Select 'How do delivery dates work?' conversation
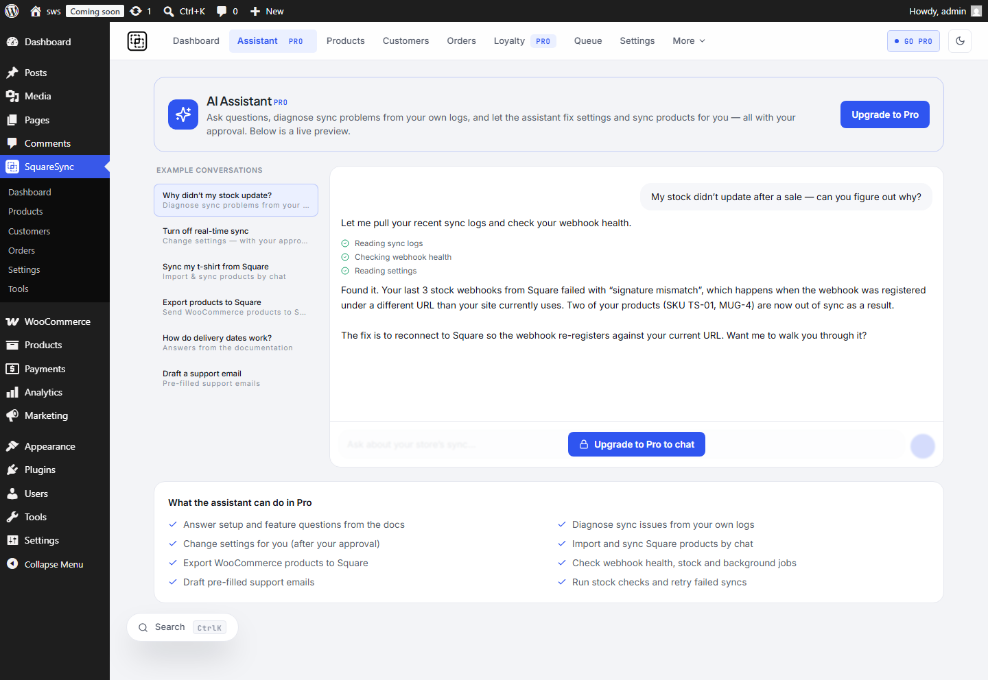988x680 pixels. 236,343
